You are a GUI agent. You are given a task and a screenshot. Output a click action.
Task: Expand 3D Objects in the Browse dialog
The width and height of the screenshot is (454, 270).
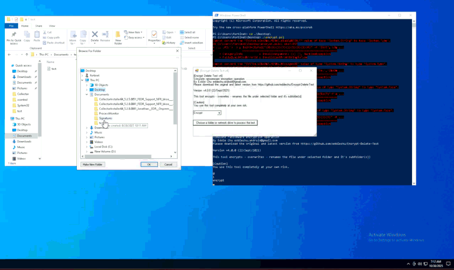coord(86,85)
